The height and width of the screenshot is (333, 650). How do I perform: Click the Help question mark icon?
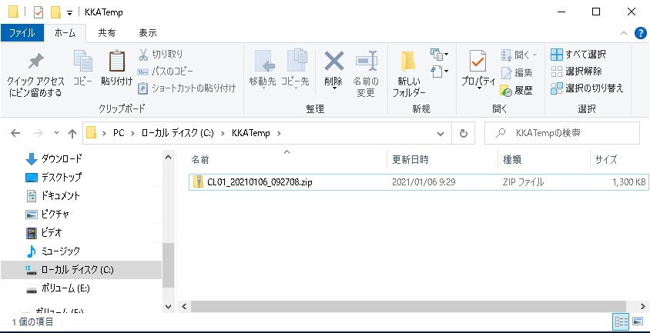click(x=639, y=33)
